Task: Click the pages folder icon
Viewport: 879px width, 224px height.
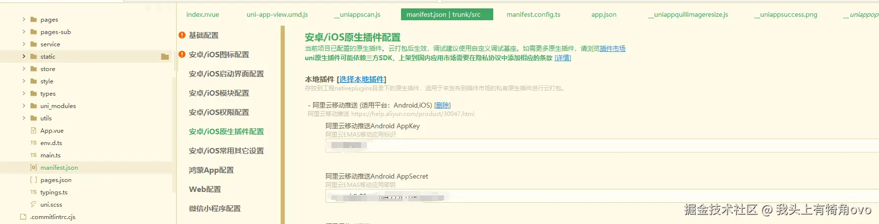Action: (34, 19)
